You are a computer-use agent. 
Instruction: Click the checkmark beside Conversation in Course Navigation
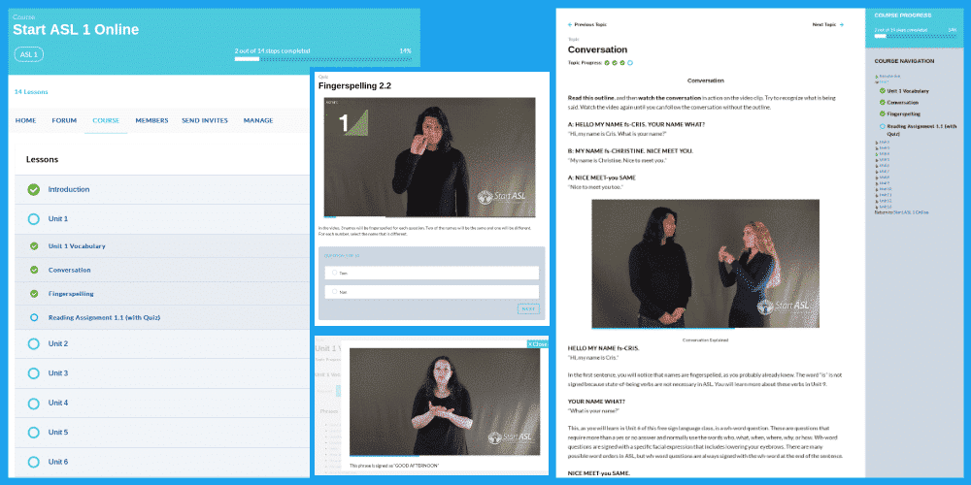883,103
